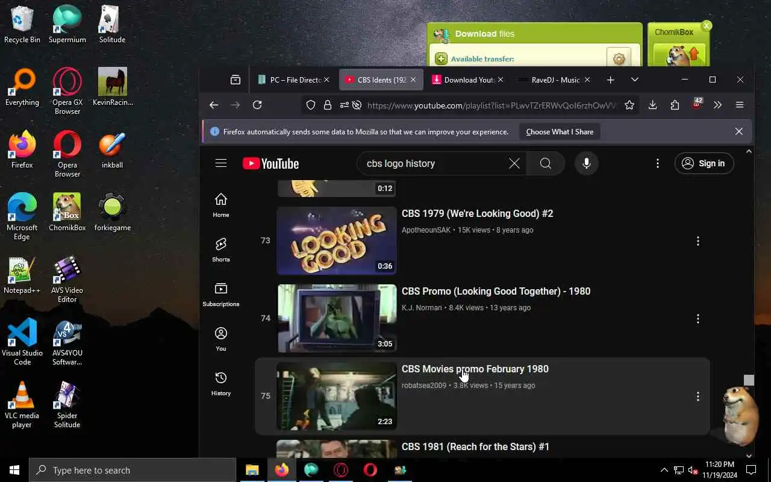The image size is (771, 482).
Task: Bookmark this page with star icon
Action: (629, 105)
